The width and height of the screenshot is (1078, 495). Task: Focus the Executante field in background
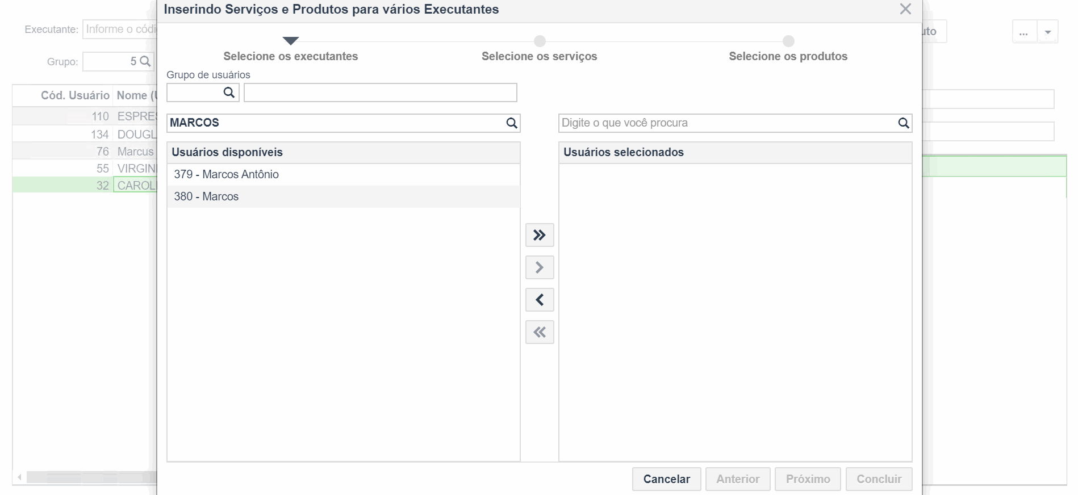(120, 30)
